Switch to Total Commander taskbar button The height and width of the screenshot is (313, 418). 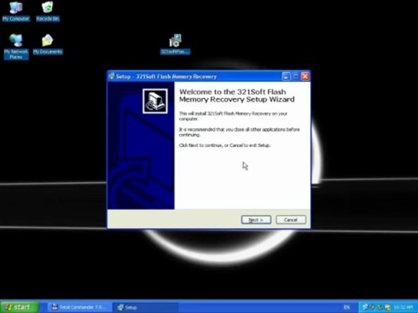[x=79, y=307]
